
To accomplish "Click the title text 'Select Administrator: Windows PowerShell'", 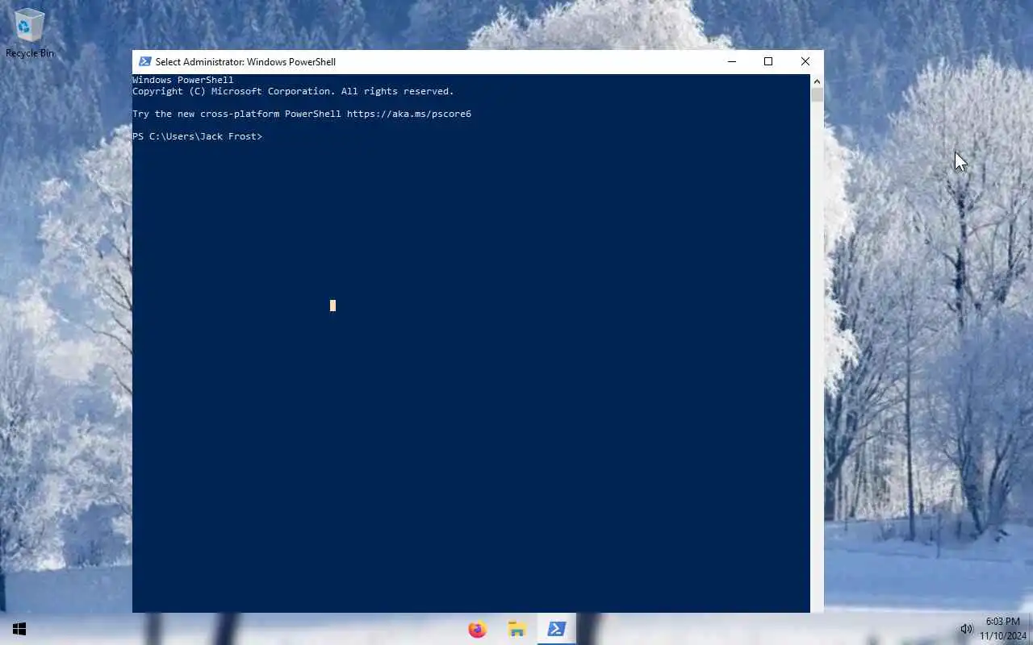I will coord(245,62).
